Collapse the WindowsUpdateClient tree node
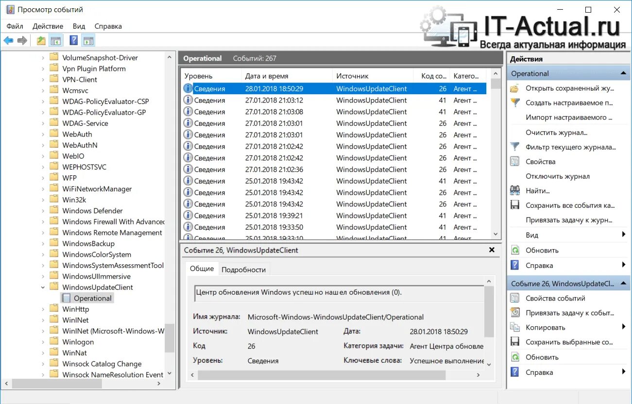 (x=43, y=287)
